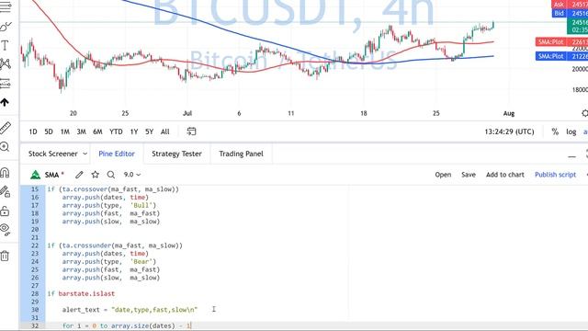Set range to 1M

click(x=65, y=131)
